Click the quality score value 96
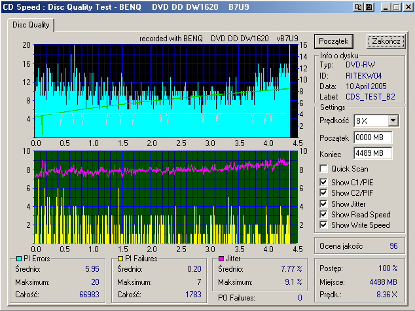This screenshot has height=311, width=415. tap(393, 246)
